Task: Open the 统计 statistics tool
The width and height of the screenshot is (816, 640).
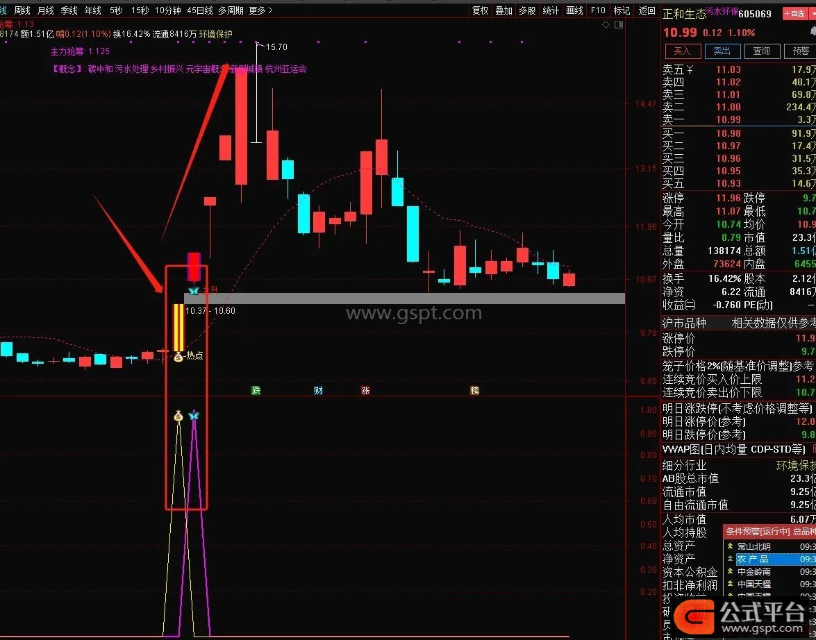Action: (x=551, y=10)
